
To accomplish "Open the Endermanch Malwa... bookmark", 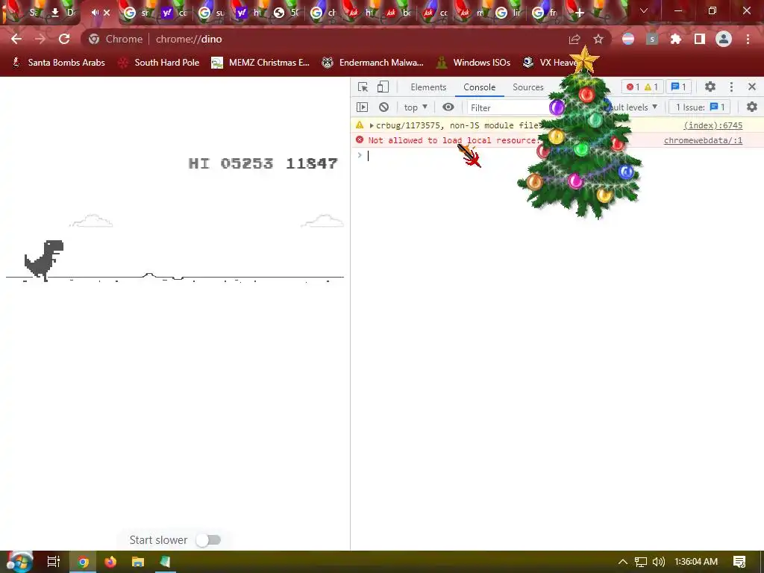I will [373, 63].
